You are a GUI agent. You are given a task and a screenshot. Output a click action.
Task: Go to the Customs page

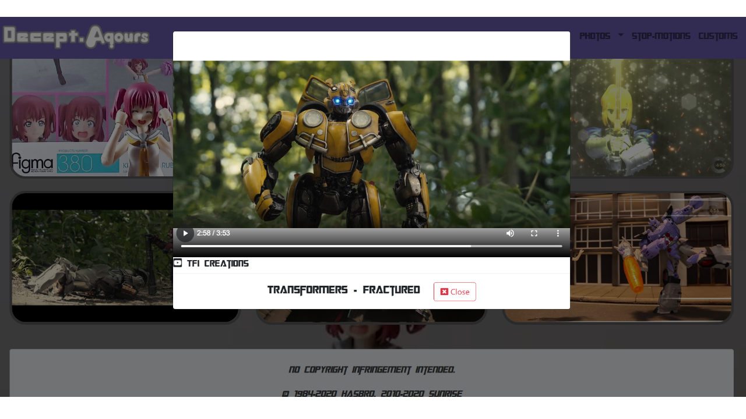click(x=718, y=36)
